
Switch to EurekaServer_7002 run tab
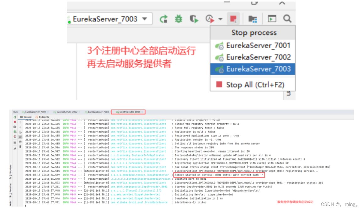coord(67,112)
